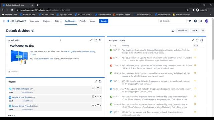This screenshot has width=214, height=120.
Task: Bookmark this page with the star icon
Action: click(x=187, y=10)
